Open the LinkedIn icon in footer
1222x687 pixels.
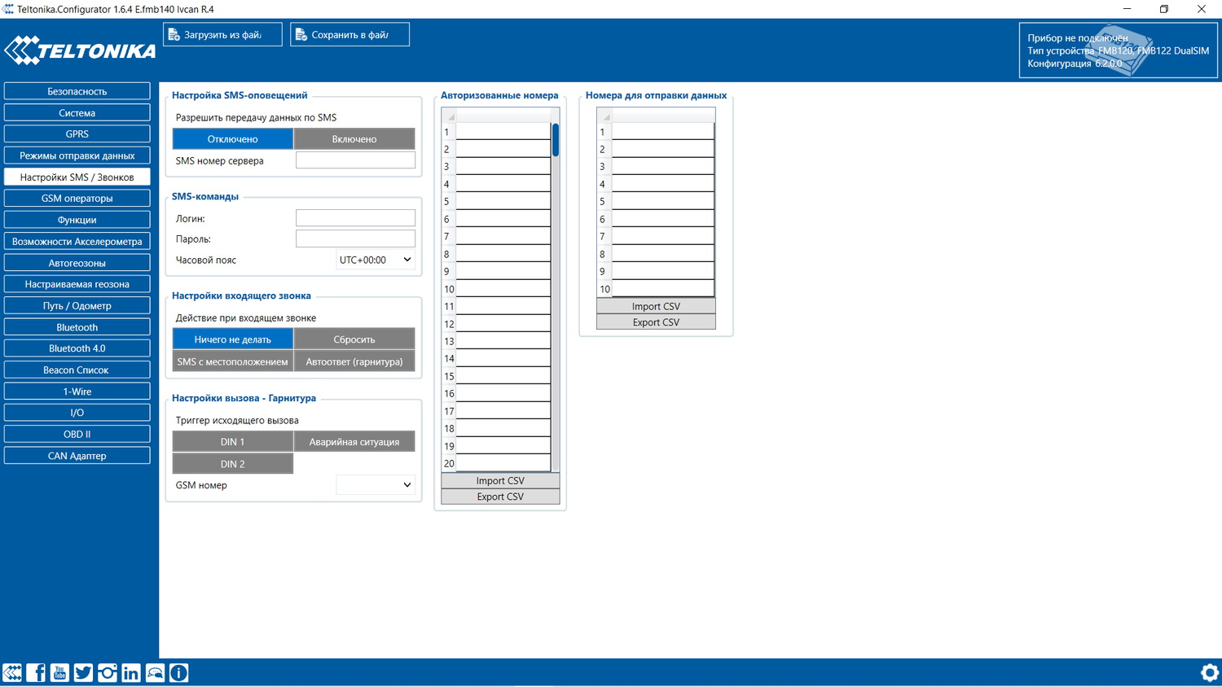[x=130, y=672]
